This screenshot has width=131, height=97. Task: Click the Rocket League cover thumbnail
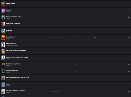[3, 38]
